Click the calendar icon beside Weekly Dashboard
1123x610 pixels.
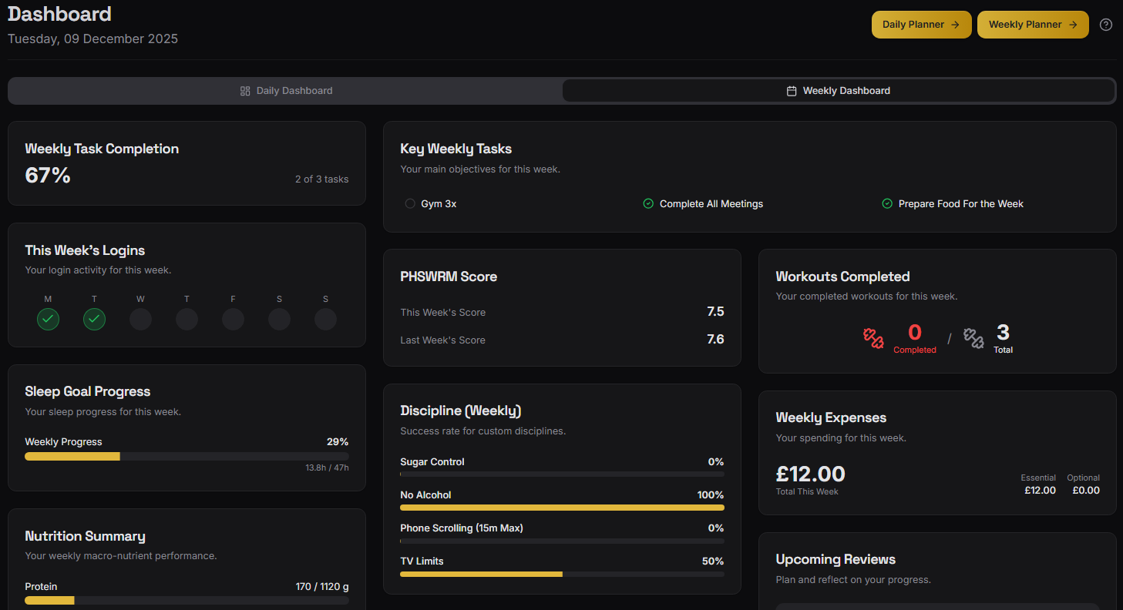click(792, 90)
